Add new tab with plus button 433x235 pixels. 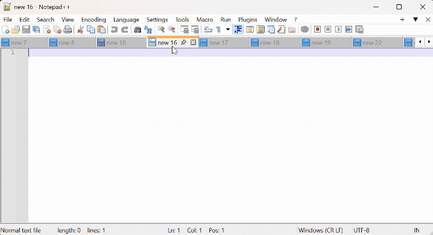[402, 19]
